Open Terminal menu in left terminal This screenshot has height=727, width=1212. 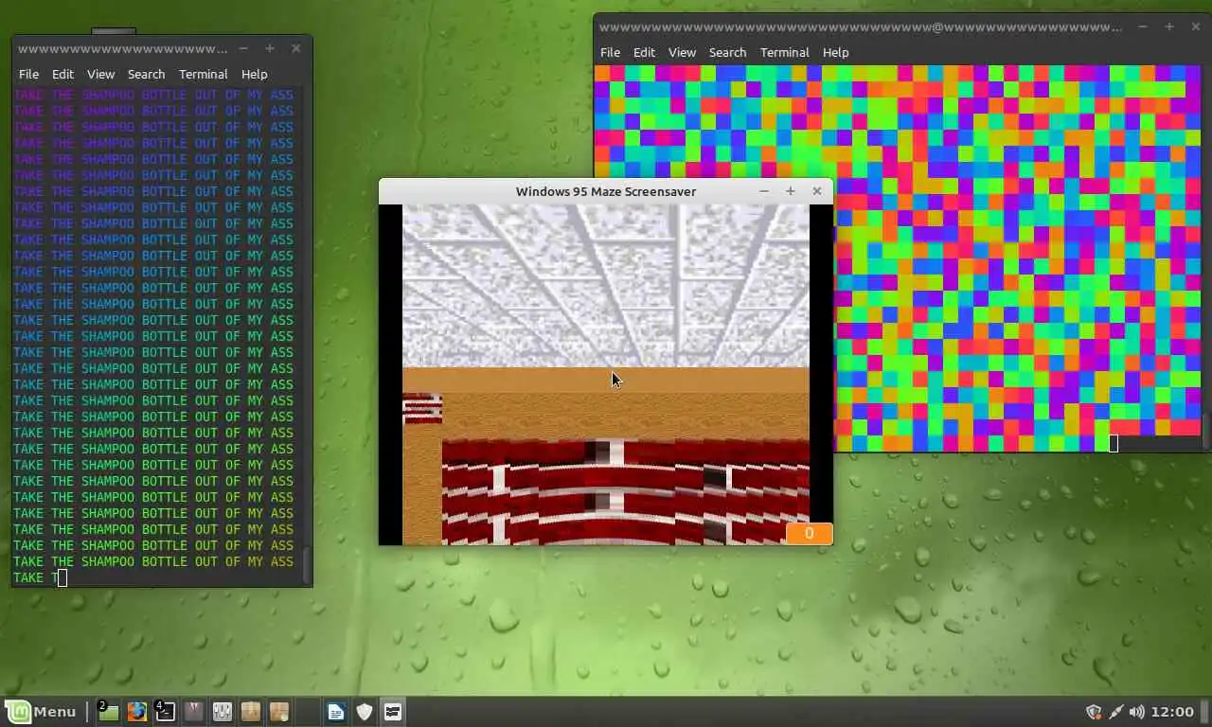(x=203, y=74)
